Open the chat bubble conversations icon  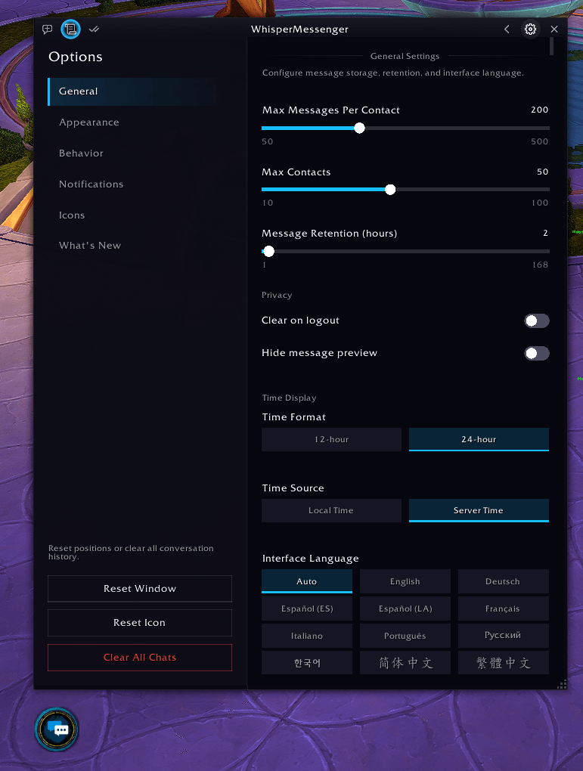pos(47,29)
